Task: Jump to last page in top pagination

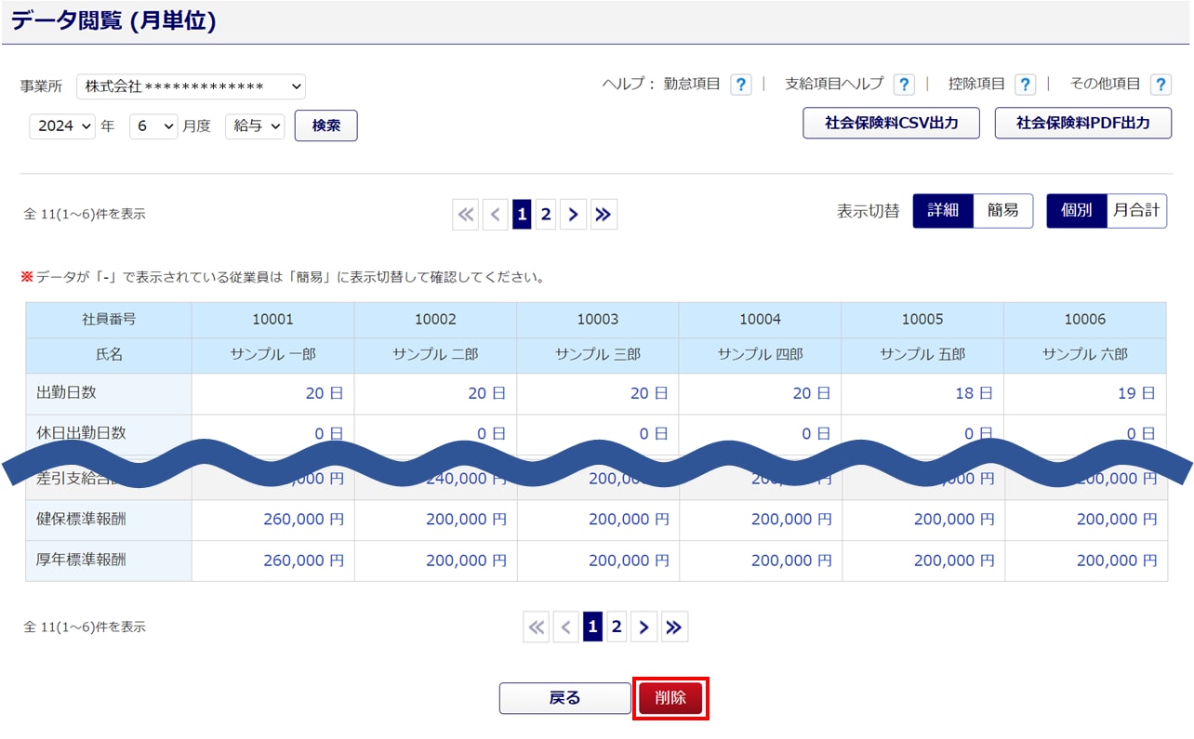Action: [x=604, y=215]
